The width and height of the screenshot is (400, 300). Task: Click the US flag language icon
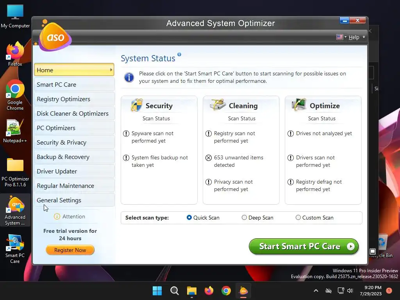click(x=339, y=37)
